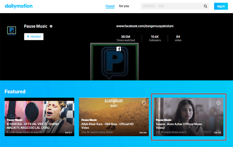Click Pause Music label on Allah Khair Kare card
233x147 pixels.
89,120
